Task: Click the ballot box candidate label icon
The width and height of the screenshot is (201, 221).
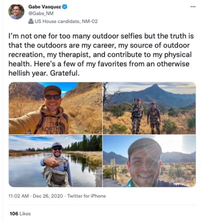Action: [x=31, y=21]
